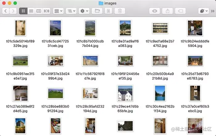Click file name t01c8b7b000cdb7b044.jpg
The image size is (216, 136).
(90, 44)
